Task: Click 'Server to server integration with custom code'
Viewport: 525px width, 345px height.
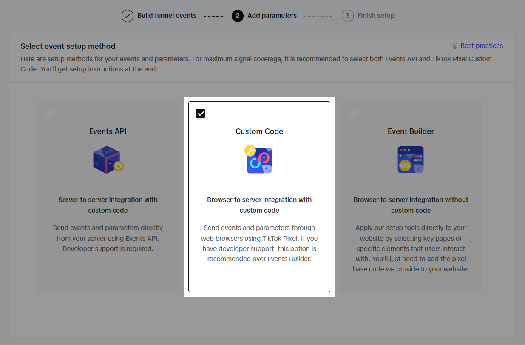Action: click(x=108, y=205)
